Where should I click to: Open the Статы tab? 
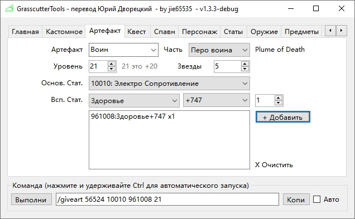(233, 32)
